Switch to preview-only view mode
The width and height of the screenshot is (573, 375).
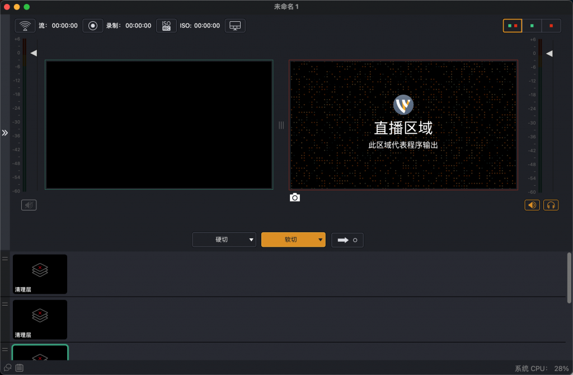click(532, 25)
